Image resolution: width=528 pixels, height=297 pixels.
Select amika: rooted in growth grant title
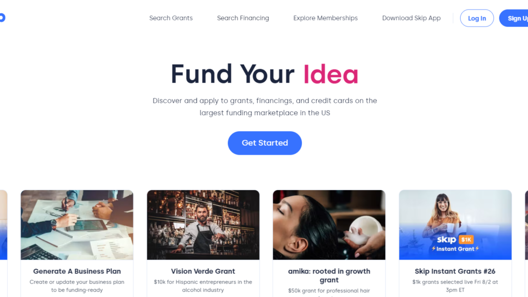(329, 275)
